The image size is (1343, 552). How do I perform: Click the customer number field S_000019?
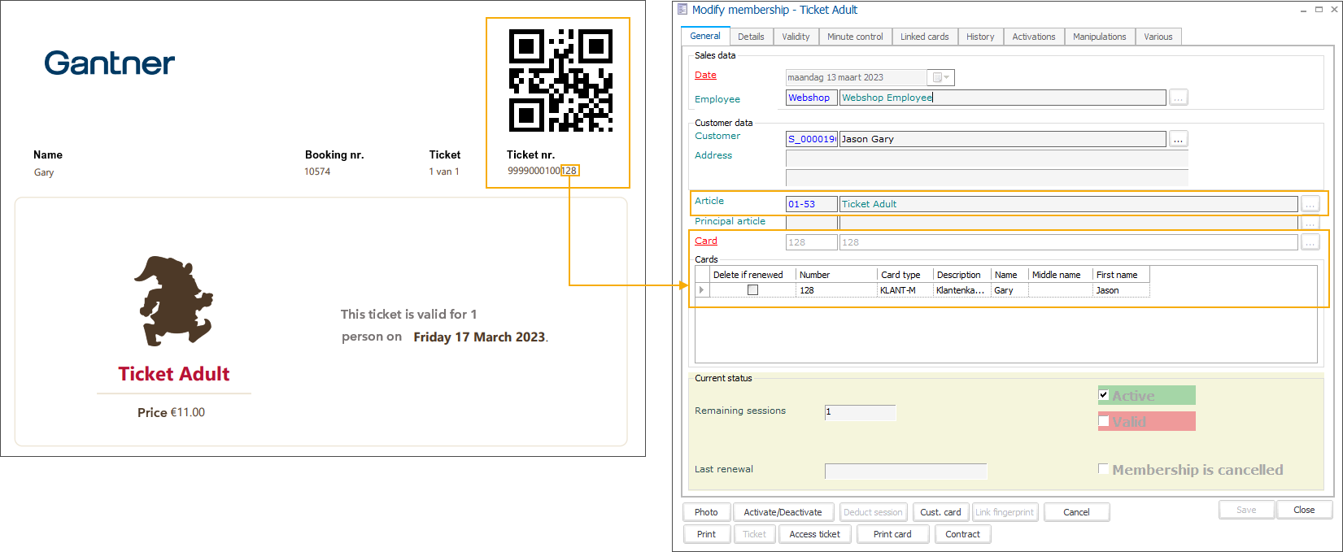point(811,139)
